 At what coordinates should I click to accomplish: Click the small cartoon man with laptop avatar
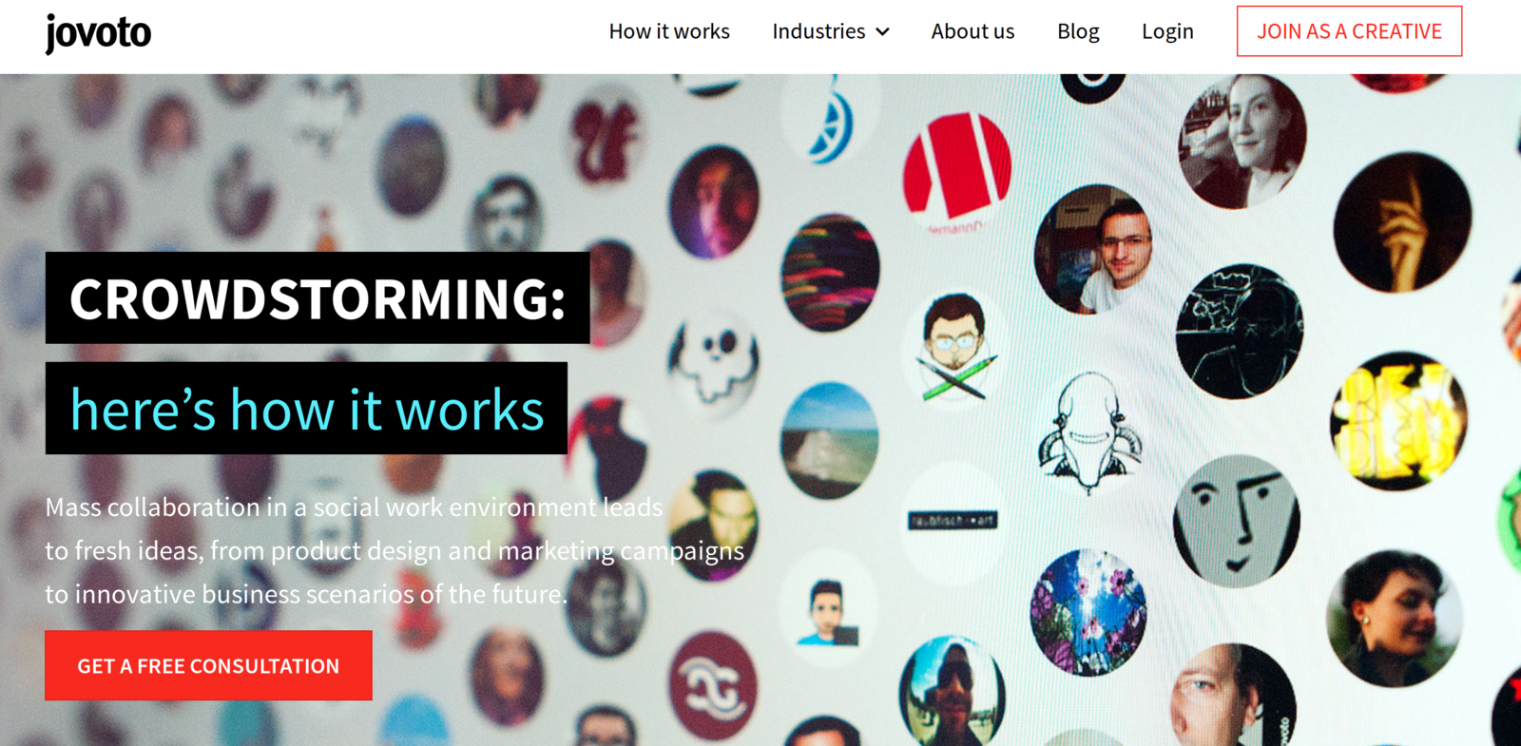827,613
